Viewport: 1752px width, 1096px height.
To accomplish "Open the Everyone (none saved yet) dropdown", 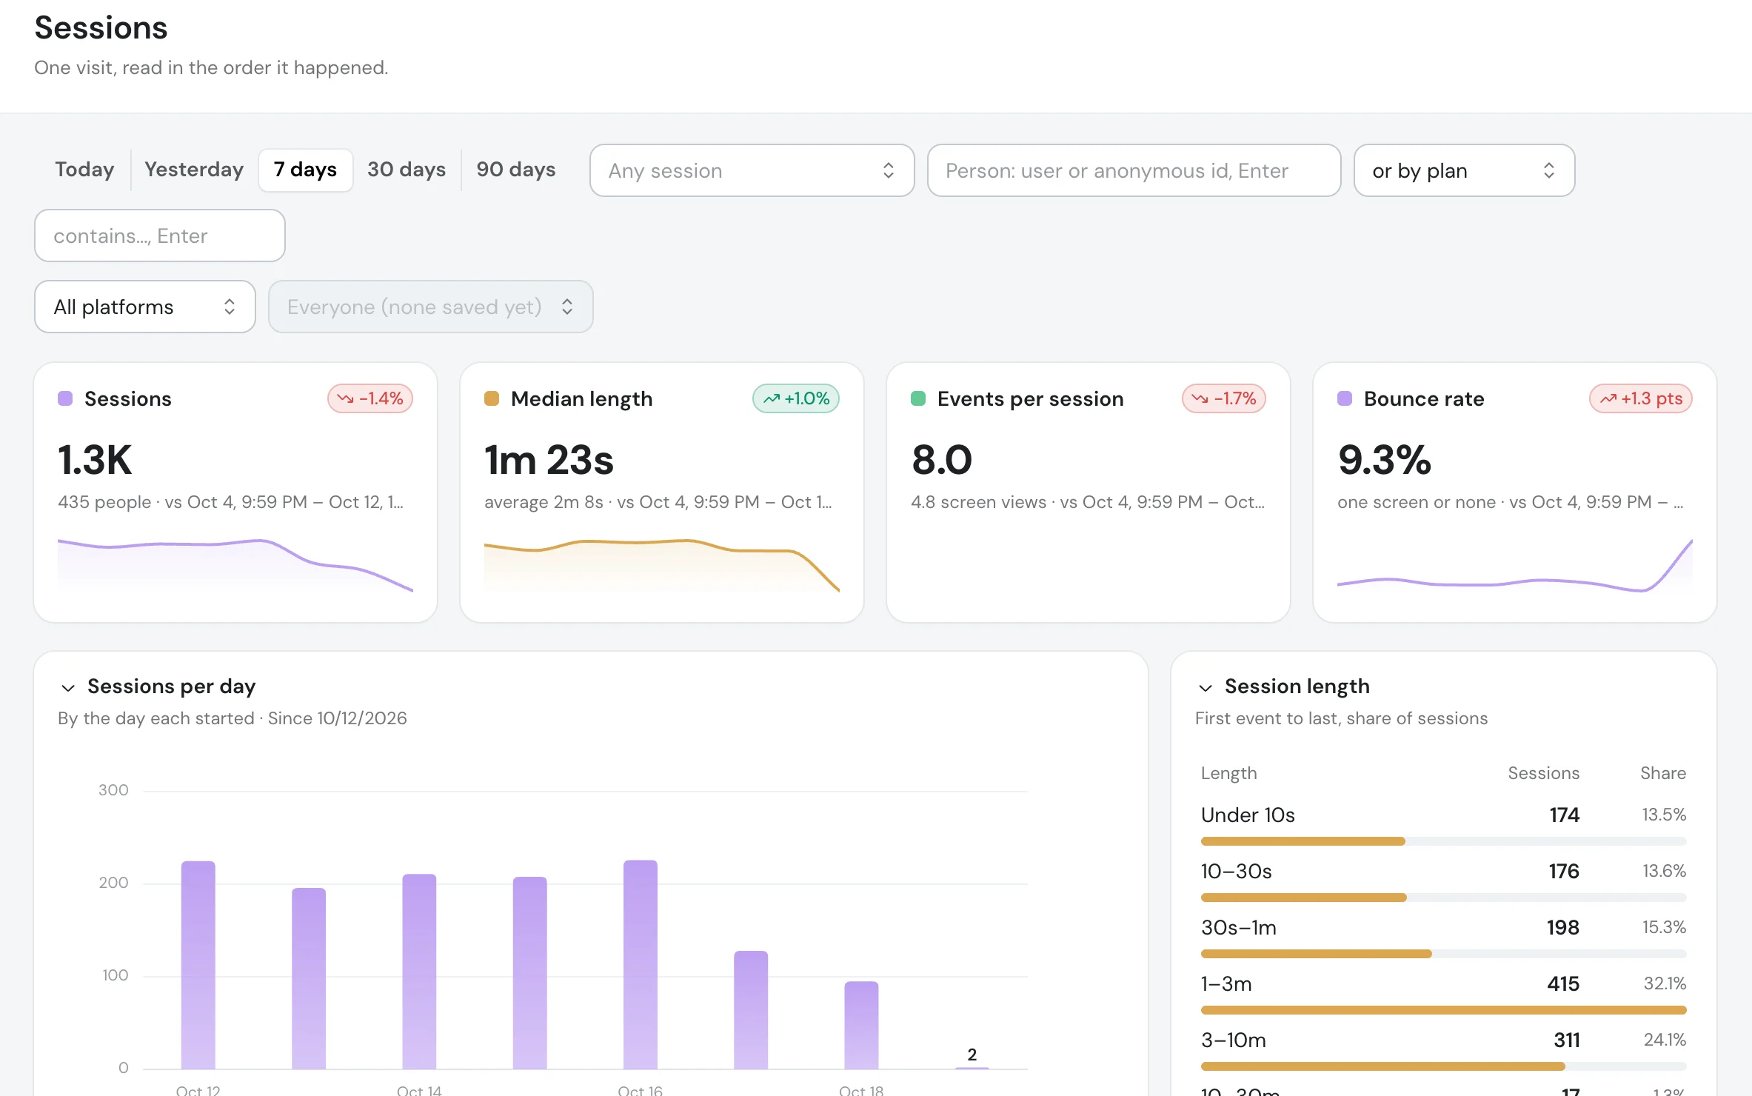I will pyautogui.click(x=430, y=307).
